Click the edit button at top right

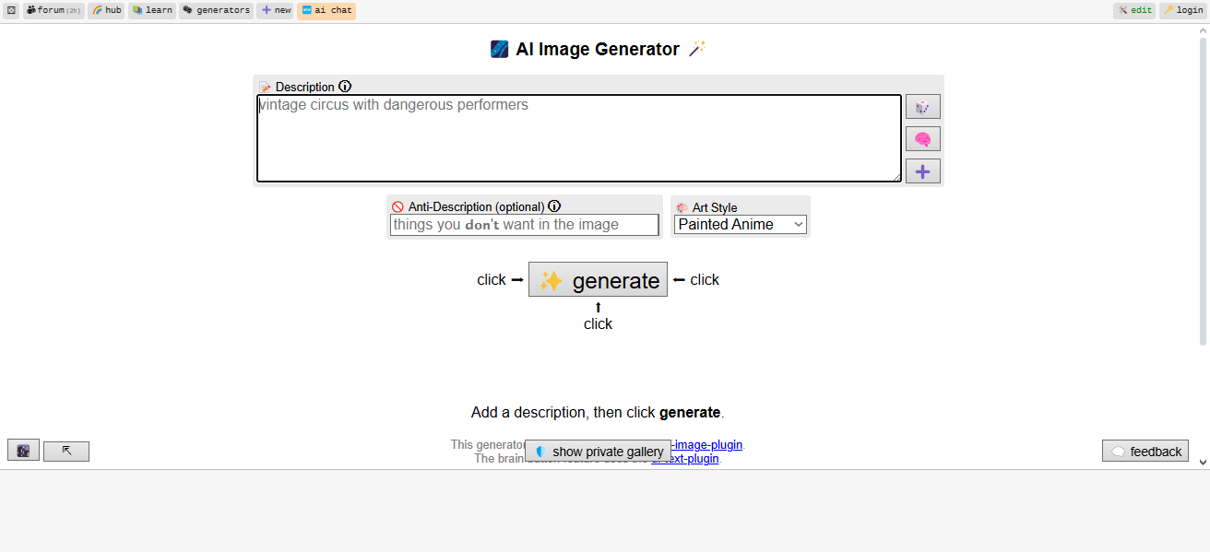coord(1134,10)
